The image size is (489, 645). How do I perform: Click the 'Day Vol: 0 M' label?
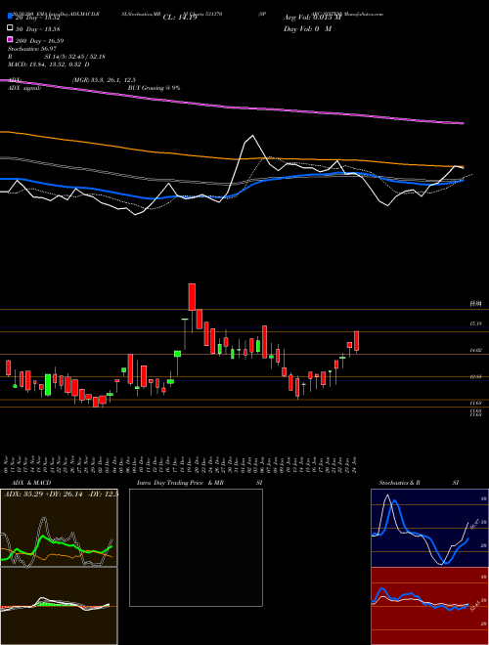tap(307, 29)
